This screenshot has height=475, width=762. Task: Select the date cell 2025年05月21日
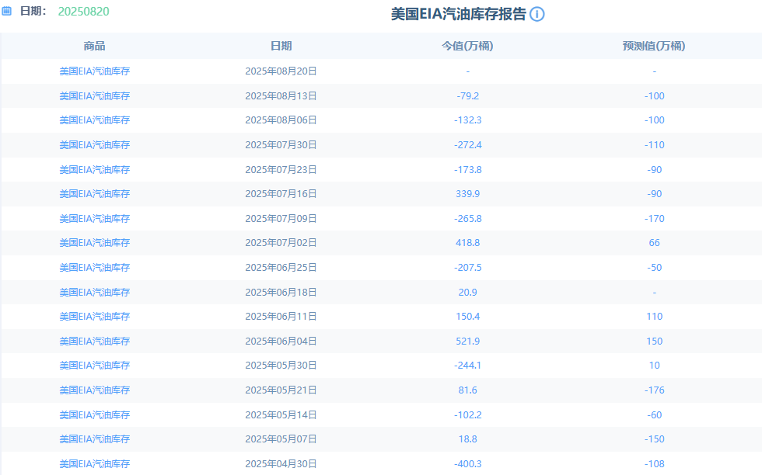tap(281, 390)
